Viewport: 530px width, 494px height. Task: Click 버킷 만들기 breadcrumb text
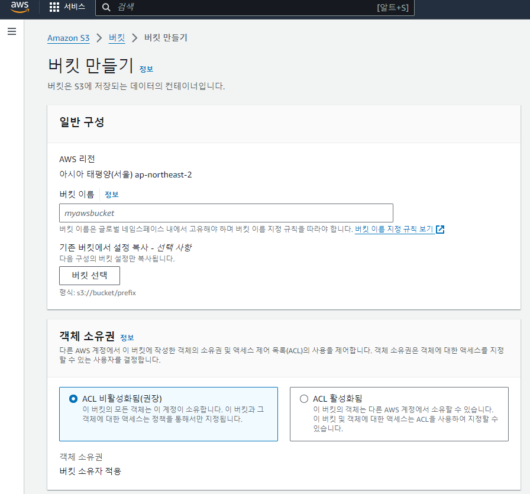pyautogui.click(x=166, y=37)
